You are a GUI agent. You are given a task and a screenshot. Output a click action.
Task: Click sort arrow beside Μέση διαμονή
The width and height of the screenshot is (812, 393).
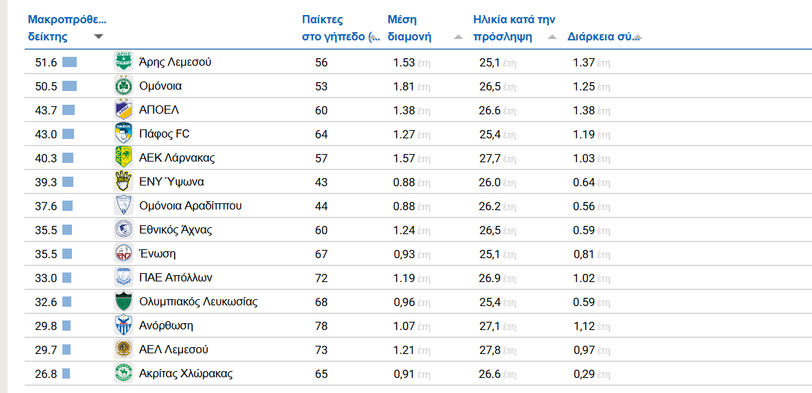pyautogui.click(x=458, y=37)
